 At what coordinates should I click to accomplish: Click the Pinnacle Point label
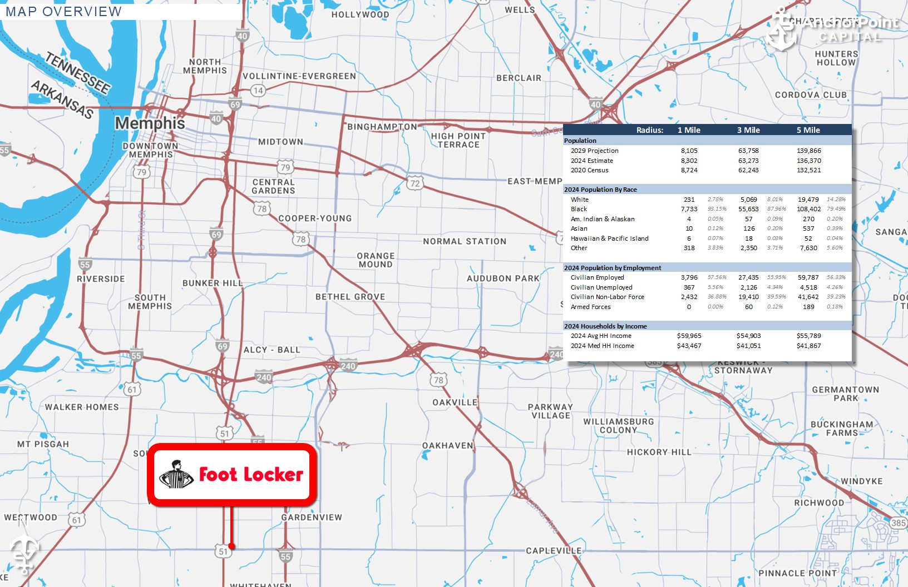(x=798, y=573)
